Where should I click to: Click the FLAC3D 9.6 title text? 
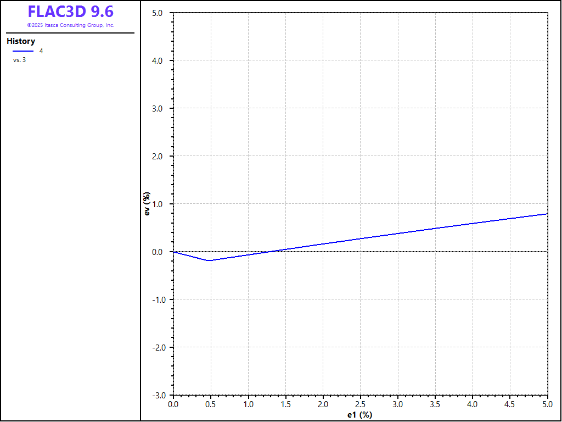(x=70, y=12)
